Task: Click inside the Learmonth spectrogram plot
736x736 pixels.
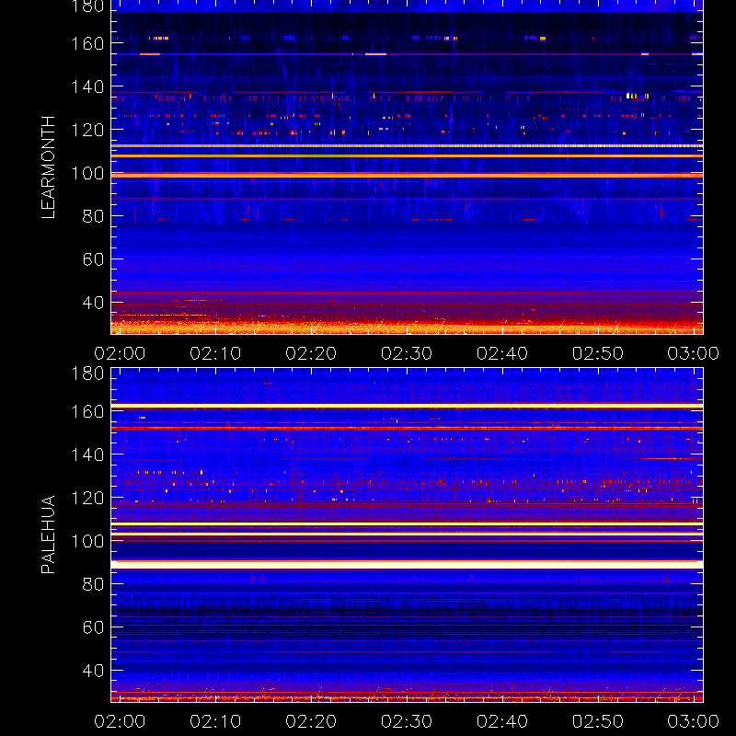Action: tap(407, 167)
